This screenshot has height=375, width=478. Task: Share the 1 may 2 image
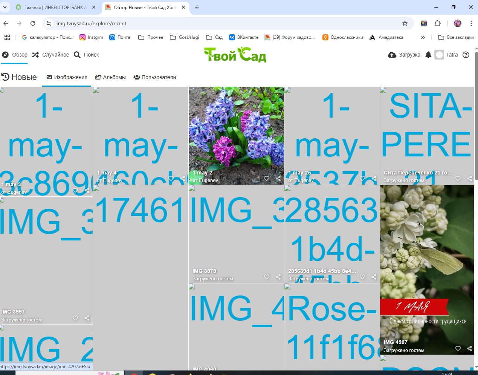[x=278, y=178]
